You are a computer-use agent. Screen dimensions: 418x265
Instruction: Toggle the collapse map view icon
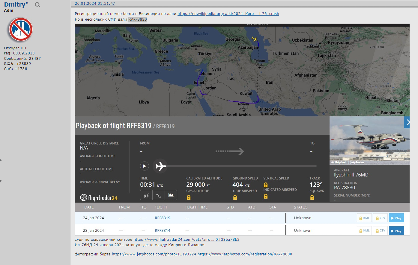146,196
